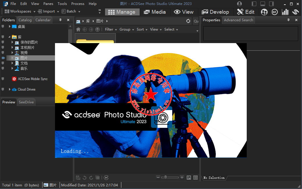Open People mode icon

(264, 12)
